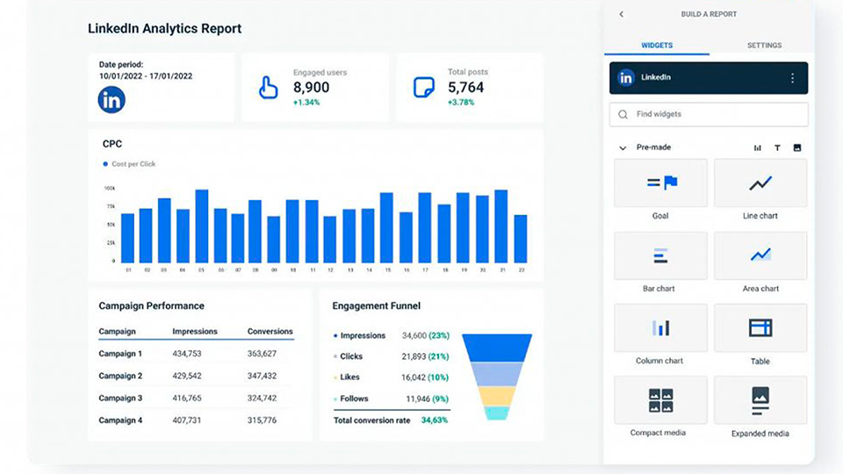Choose the Expanded media widget
Viewport: 843px width, 474px height.
tap(760, 401)
